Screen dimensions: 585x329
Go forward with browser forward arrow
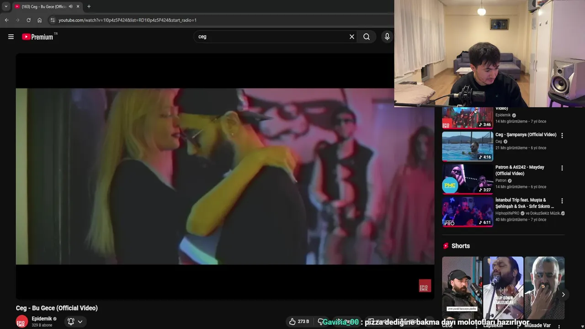click(x=17, y=20)
